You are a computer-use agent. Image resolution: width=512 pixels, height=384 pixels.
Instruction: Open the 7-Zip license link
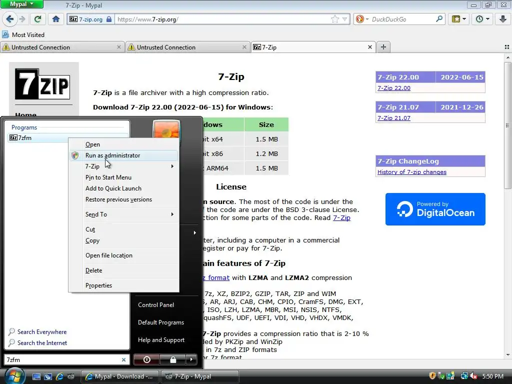[x=341, y=218]
